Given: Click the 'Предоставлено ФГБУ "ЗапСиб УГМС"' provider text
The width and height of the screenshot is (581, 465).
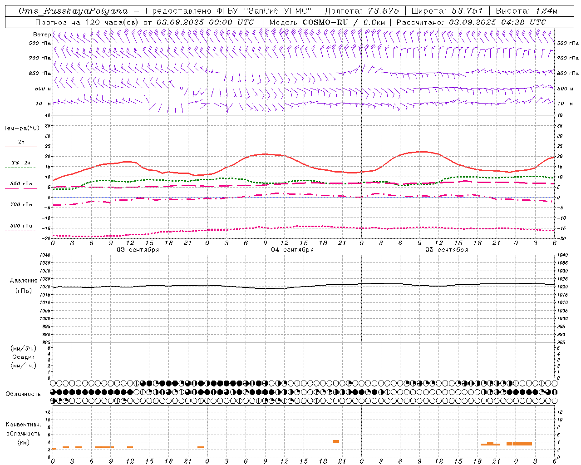Looking at the screenshot, I should coord(229,11).
